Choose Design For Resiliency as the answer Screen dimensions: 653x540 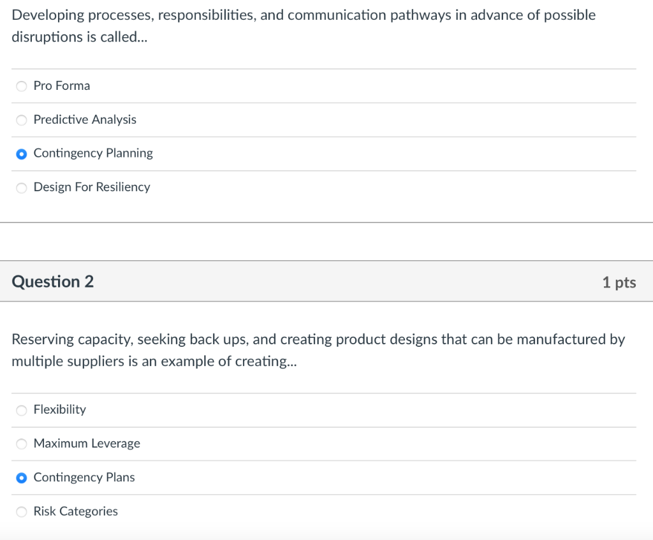click(x=21, y=187)
